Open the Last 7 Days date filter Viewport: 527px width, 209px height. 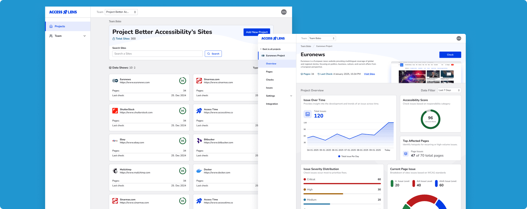[449, 90]
